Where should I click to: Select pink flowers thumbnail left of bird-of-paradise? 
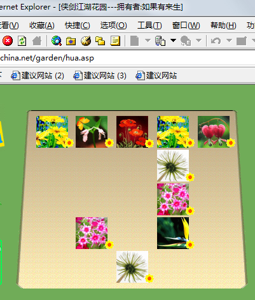tap(92, 233)
